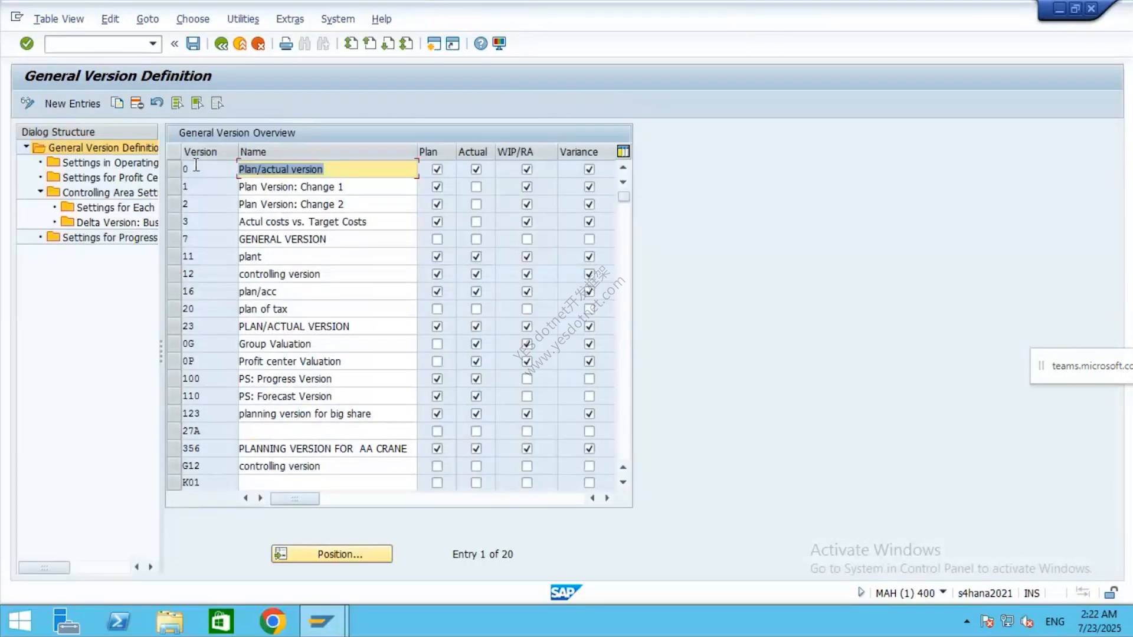Uncheck Plan checkbox for version 11 plant

coord(437,257)
